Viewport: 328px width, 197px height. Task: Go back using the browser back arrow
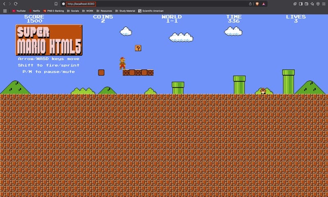4,4
